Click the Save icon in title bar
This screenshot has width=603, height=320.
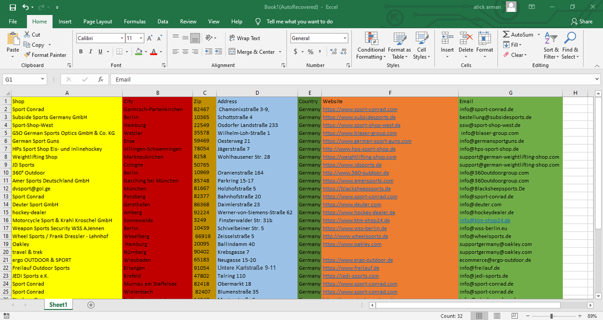(13, 7)
